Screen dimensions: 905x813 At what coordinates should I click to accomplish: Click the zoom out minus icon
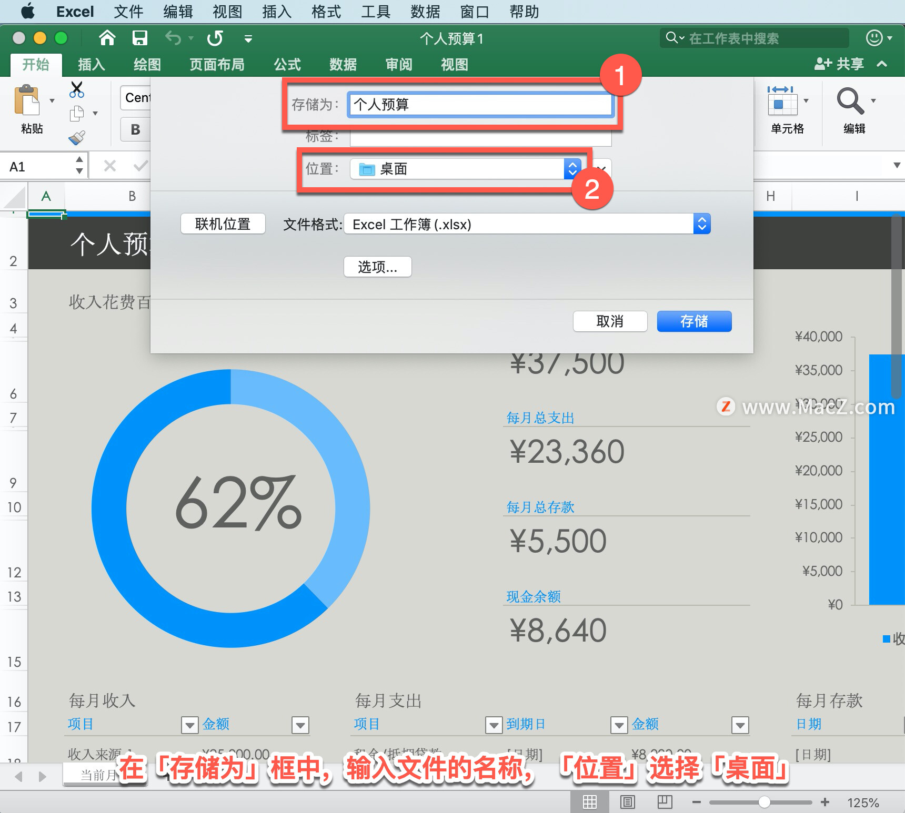(697, 802)
